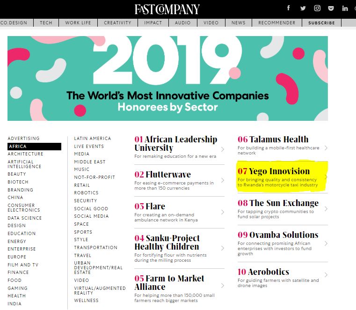Click chevron beside Talamus Health
The height and width of the screenshot is (310, 356).
[326, 148]
